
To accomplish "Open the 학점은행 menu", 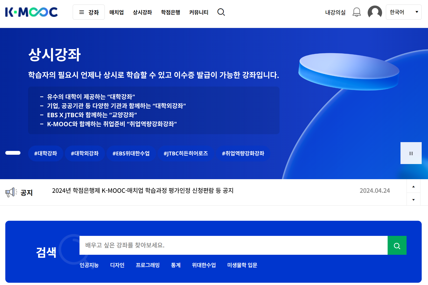I will tap(170, 12).
